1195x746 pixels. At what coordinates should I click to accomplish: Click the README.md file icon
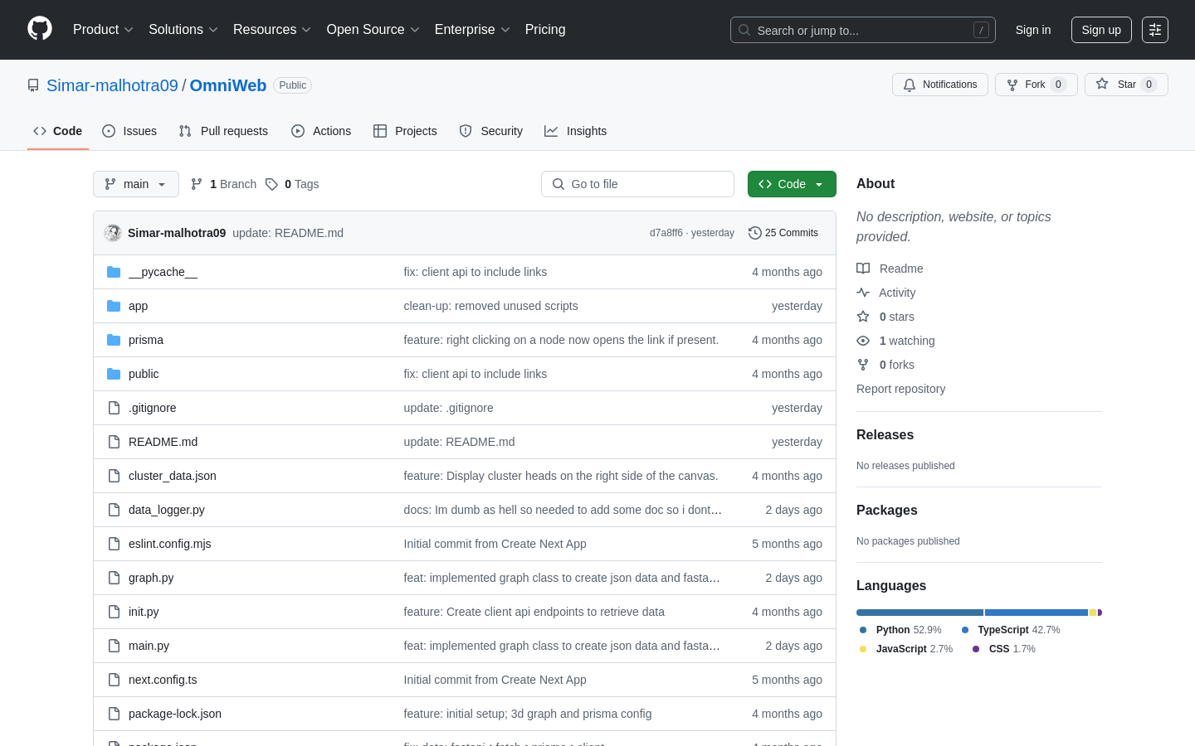point(114,442)
